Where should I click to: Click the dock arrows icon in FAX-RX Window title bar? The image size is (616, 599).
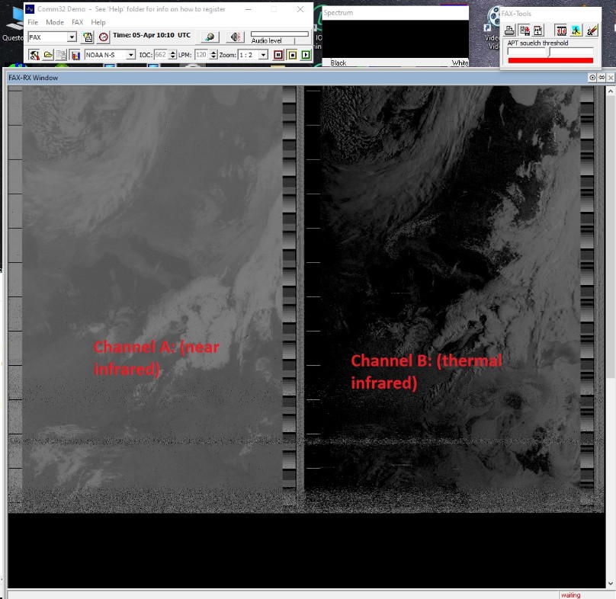[602, 78]
